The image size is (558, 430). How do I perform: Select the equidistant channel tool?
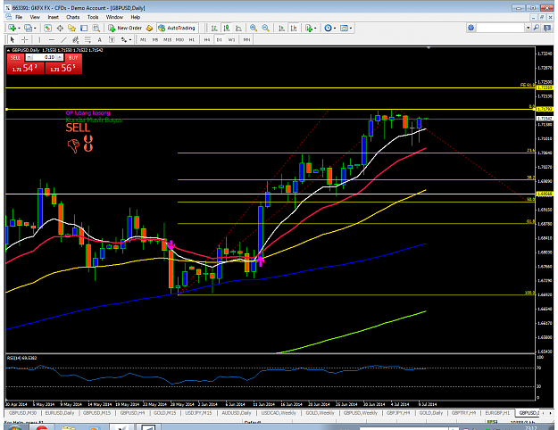76,39
